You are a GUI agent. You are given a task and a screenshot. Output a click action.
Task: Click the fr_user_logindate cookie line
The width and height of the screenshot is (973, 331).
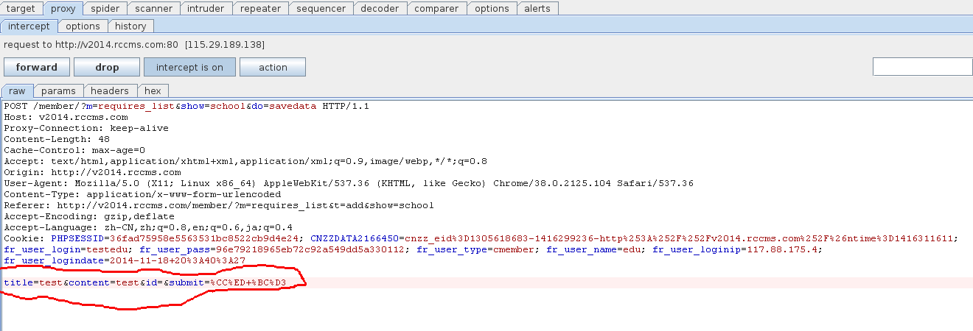pyautogui.click(x=125, y=260)
